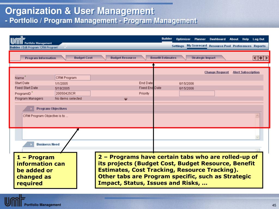Expand the Business Need section

coord(31,145)
